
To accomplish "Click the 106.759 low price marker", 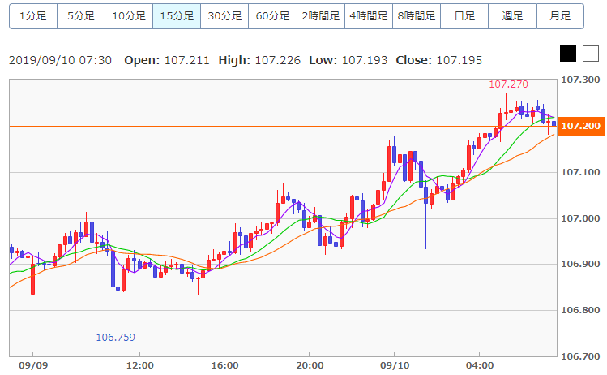I will coord(115,338).
